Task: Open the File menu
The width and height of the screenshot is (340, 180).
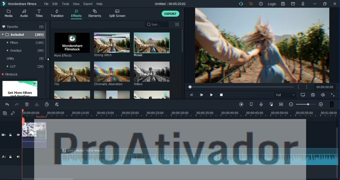Action: pyautogui.click(x=46, y=4)
